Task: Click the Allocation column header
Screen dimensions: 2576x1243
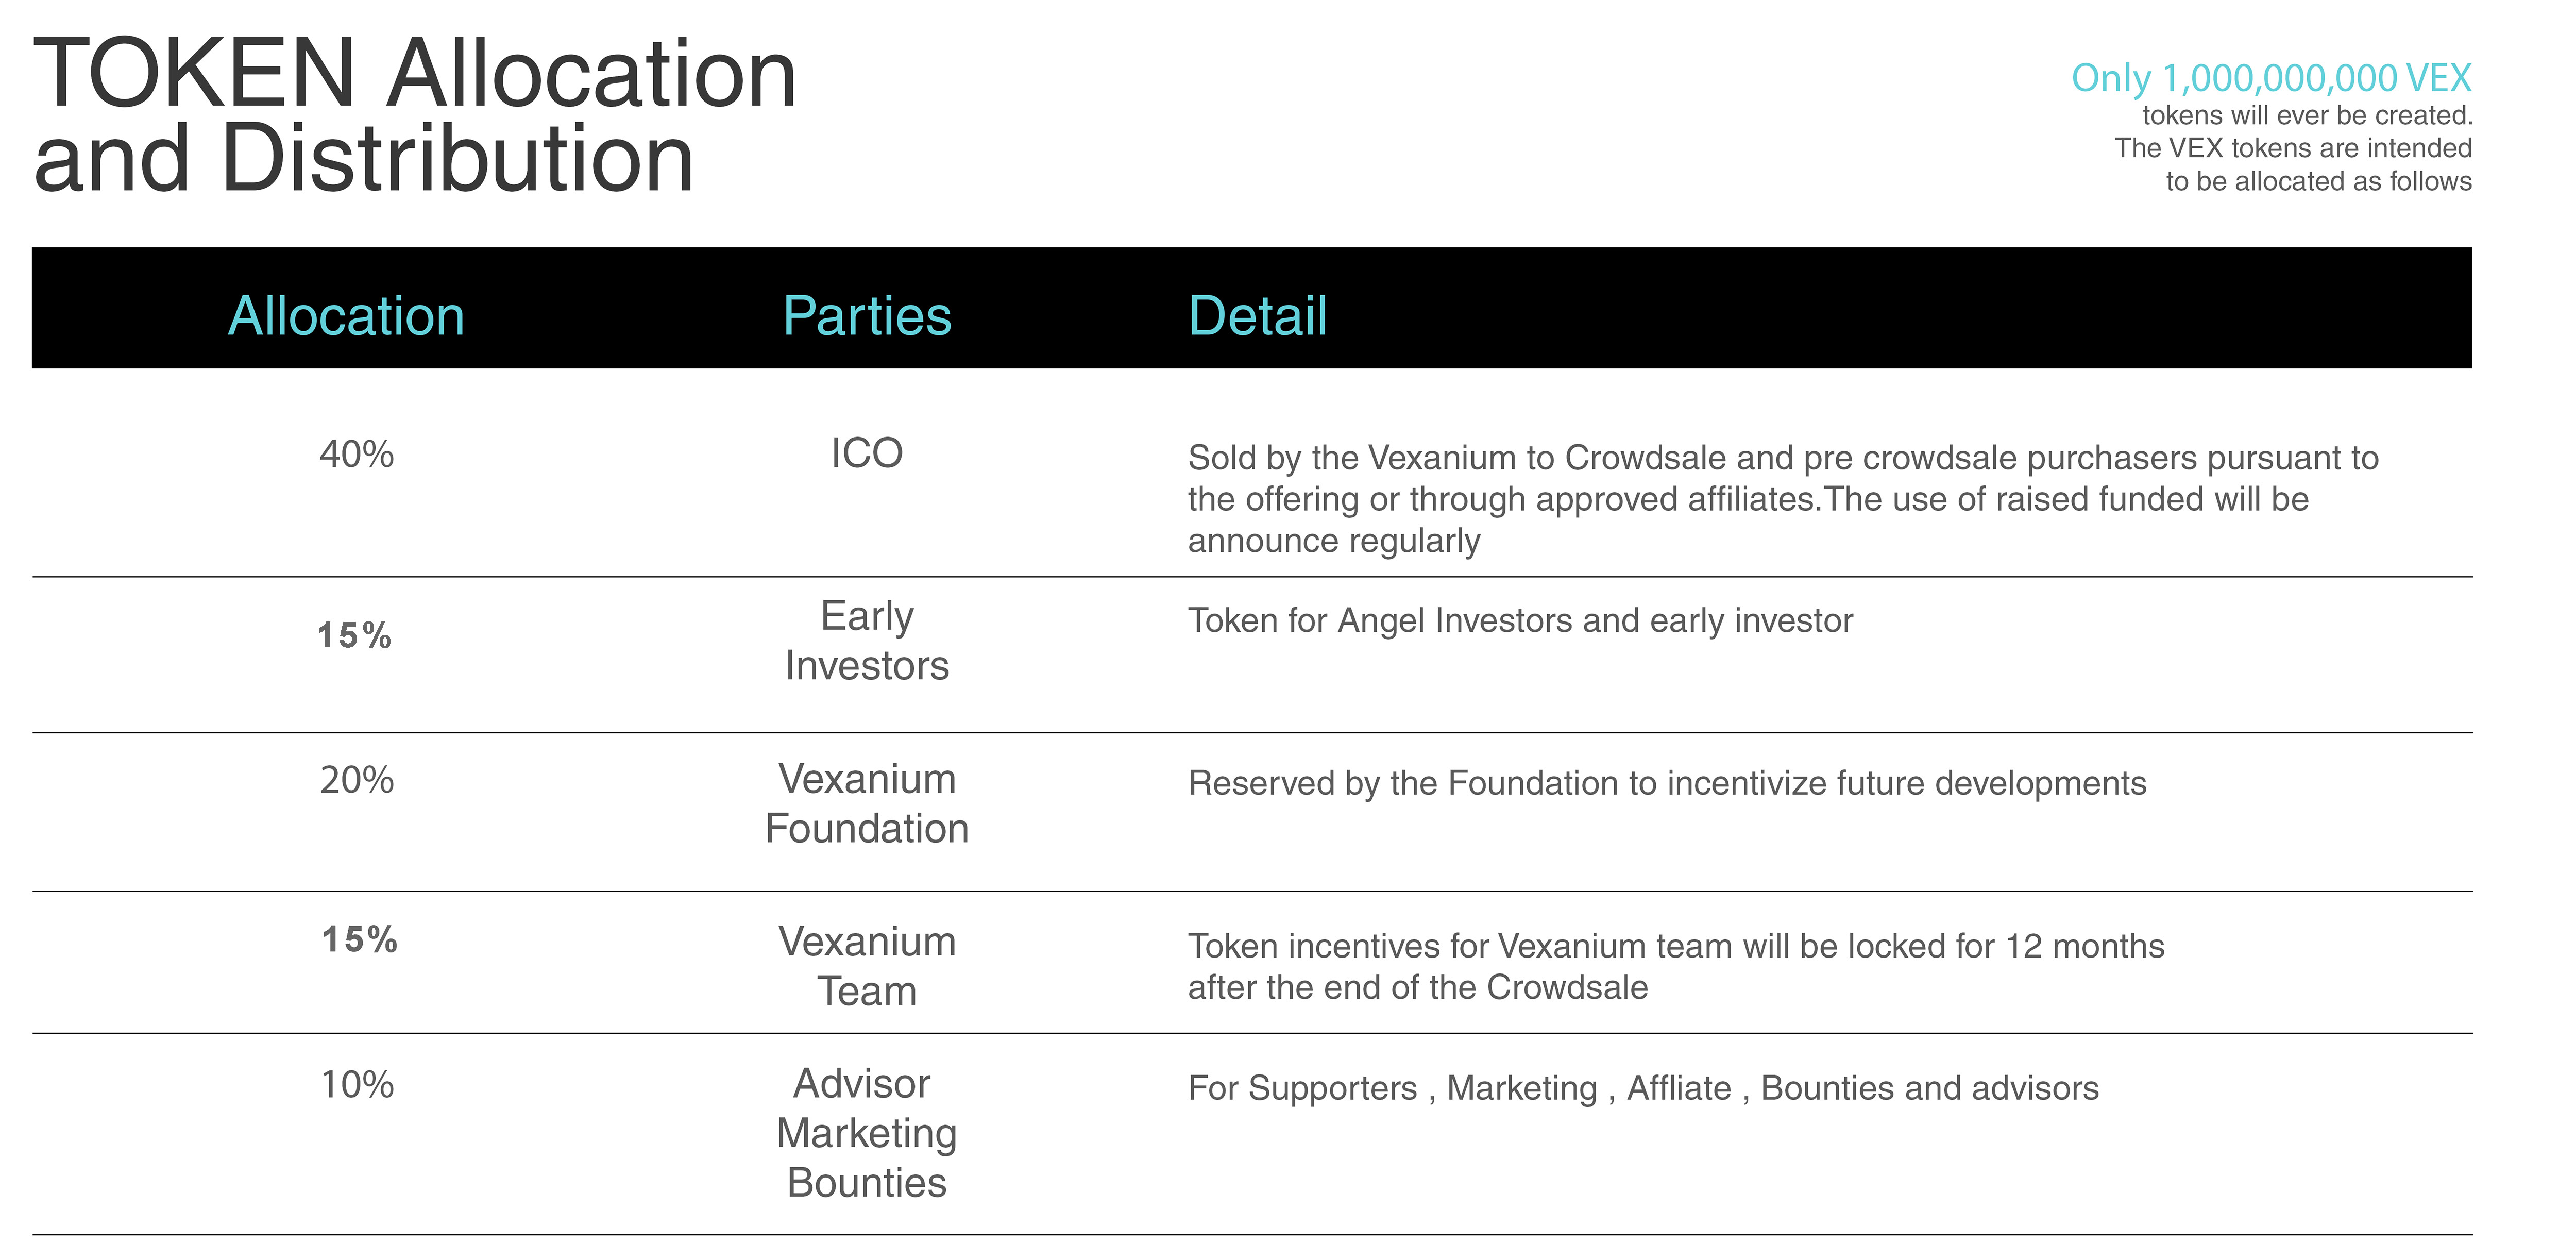Action: pos(346,316)
